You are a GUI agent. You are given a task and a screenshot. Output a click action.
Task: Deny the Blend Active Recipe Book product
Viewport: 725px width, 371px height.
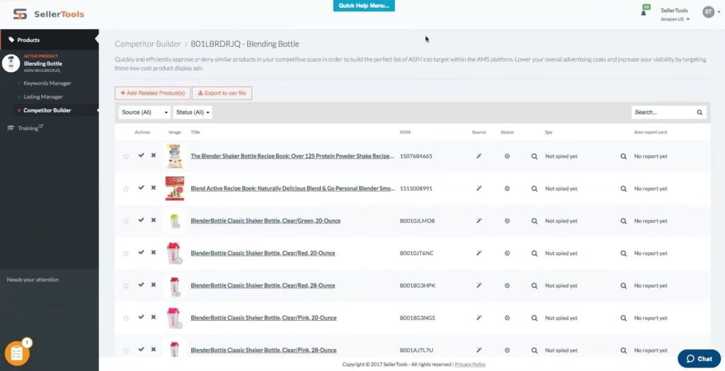[153, 188]
